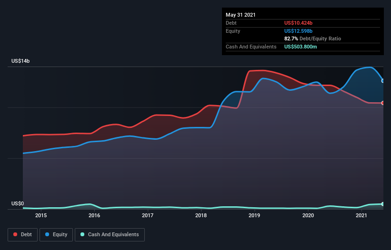Click the teal Cash legend dot
This screenshot has height=250, width=391.
pyautogui.click(x=82, y=234)
